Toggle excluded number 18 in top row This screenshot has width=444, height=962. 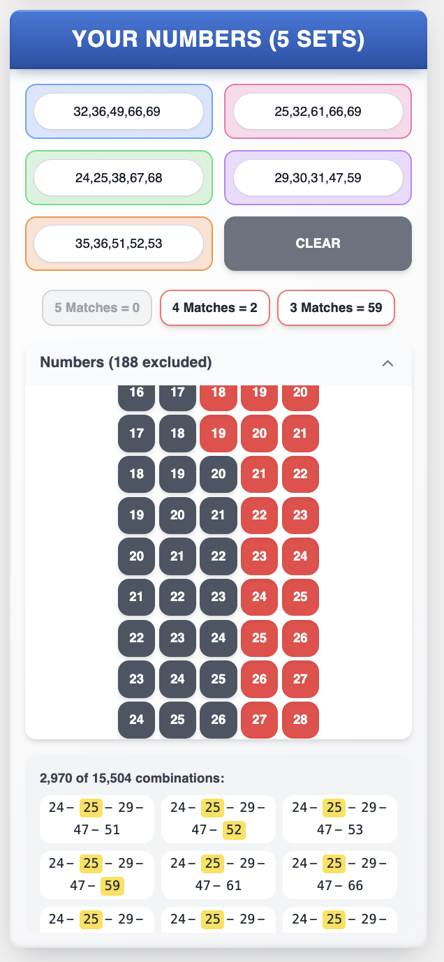(218, 392)
